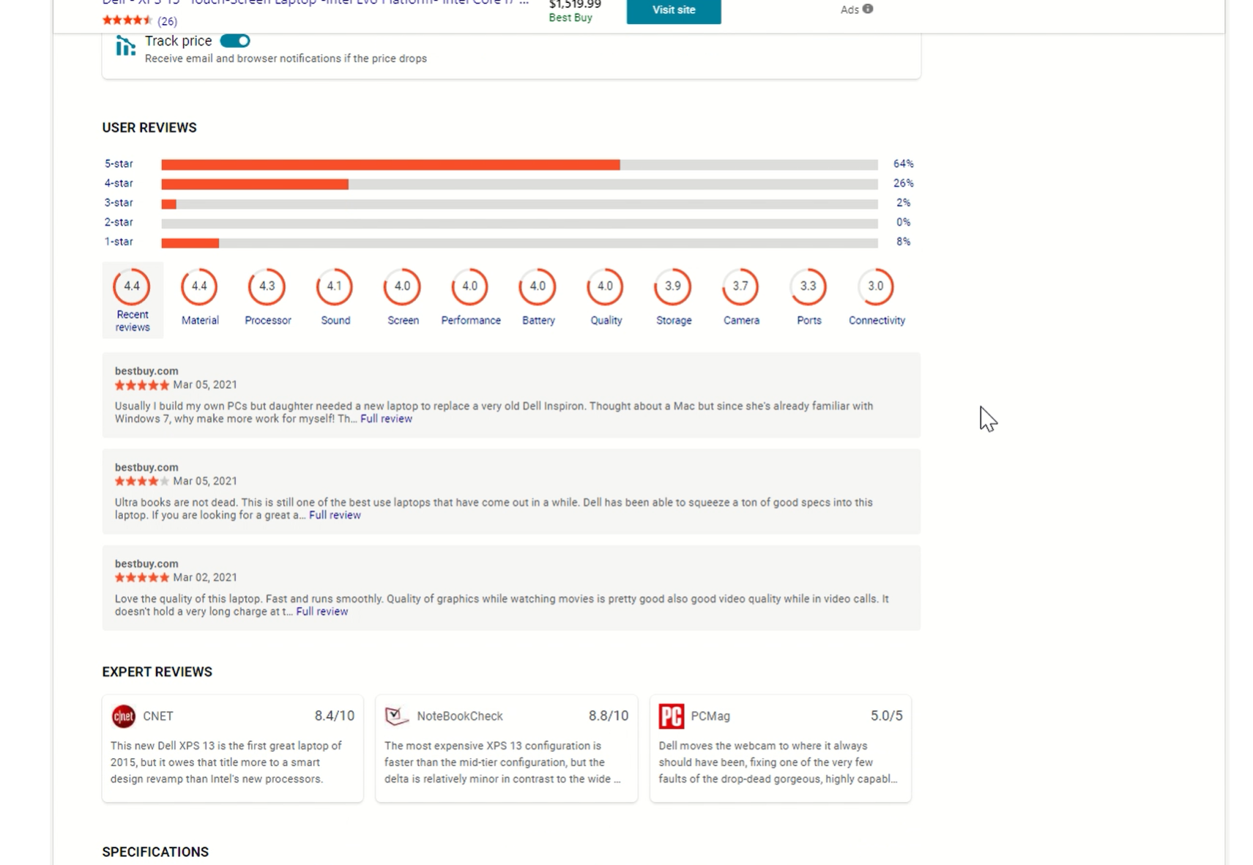Click the 5-star ratings bar
This screenshot has height=865, width=1253.
click(520, 163)
